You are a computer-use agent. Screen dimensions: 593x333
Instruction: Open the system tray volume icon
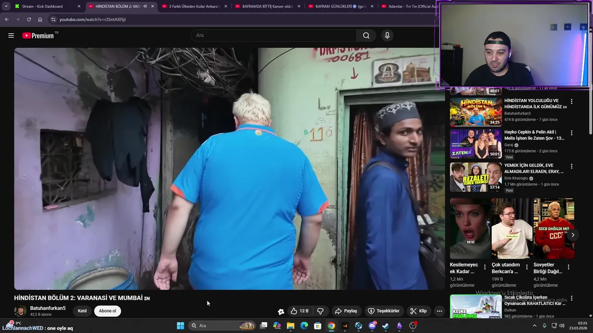pos(561,326)
